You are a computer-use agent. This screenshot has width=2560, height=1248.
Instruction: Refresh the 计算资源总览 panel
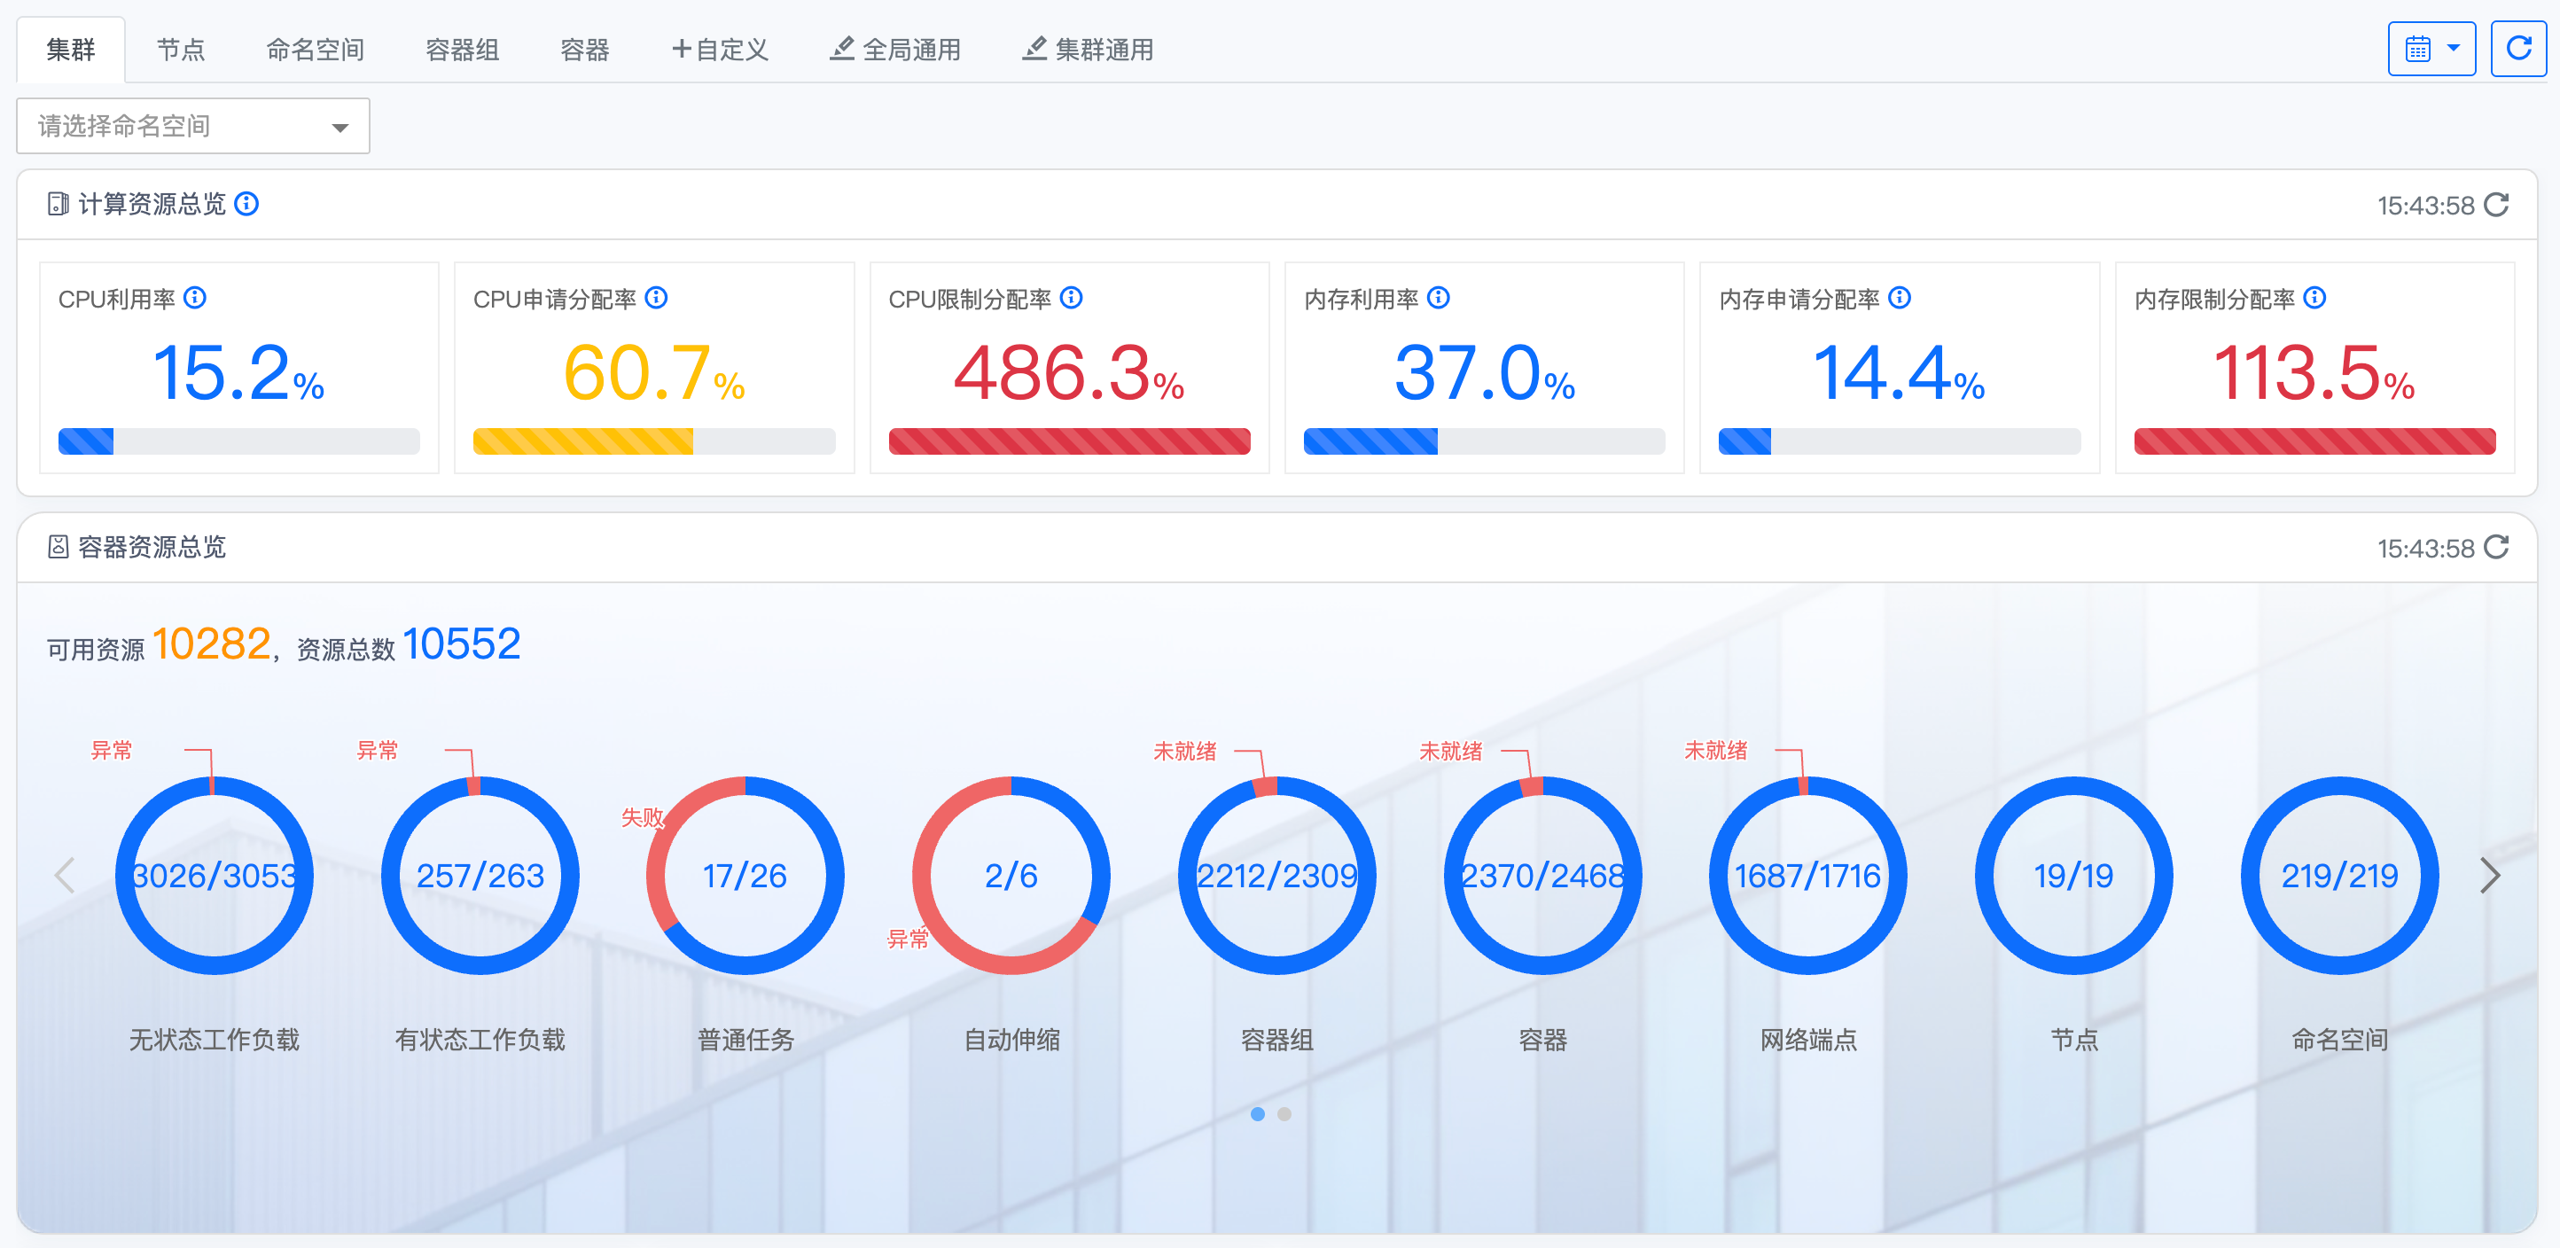point(2496,205)
